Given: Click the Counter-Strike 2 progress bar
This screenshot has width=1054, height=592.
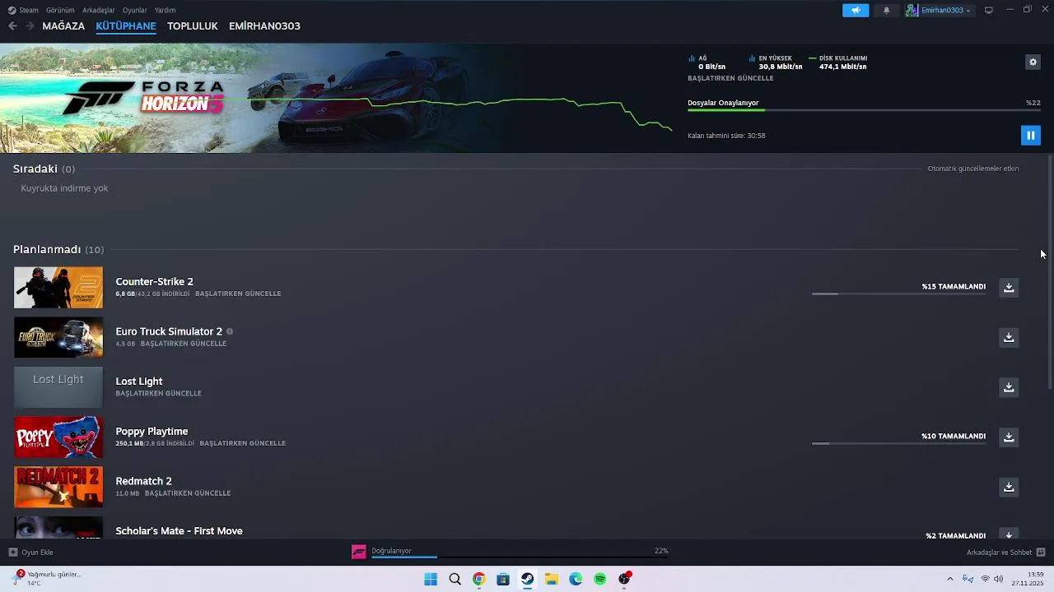Looking at the screenshot, I should pos(898,294).
